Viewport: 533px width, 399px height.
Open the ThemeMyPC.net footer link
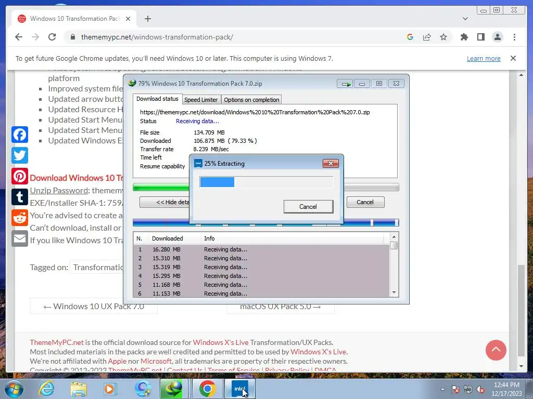click(56, 342)
